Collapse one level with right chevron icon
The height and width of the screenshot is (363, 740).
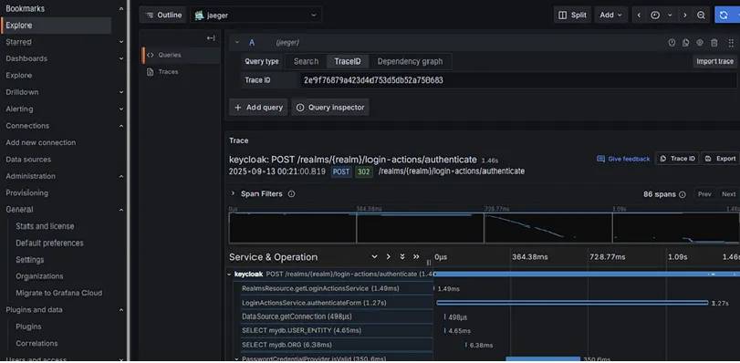point(389,257)
